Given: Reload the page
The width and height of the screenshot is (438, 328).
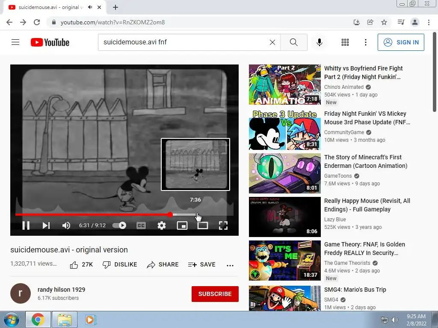Looking at the screenshot, I should point(37,22).
